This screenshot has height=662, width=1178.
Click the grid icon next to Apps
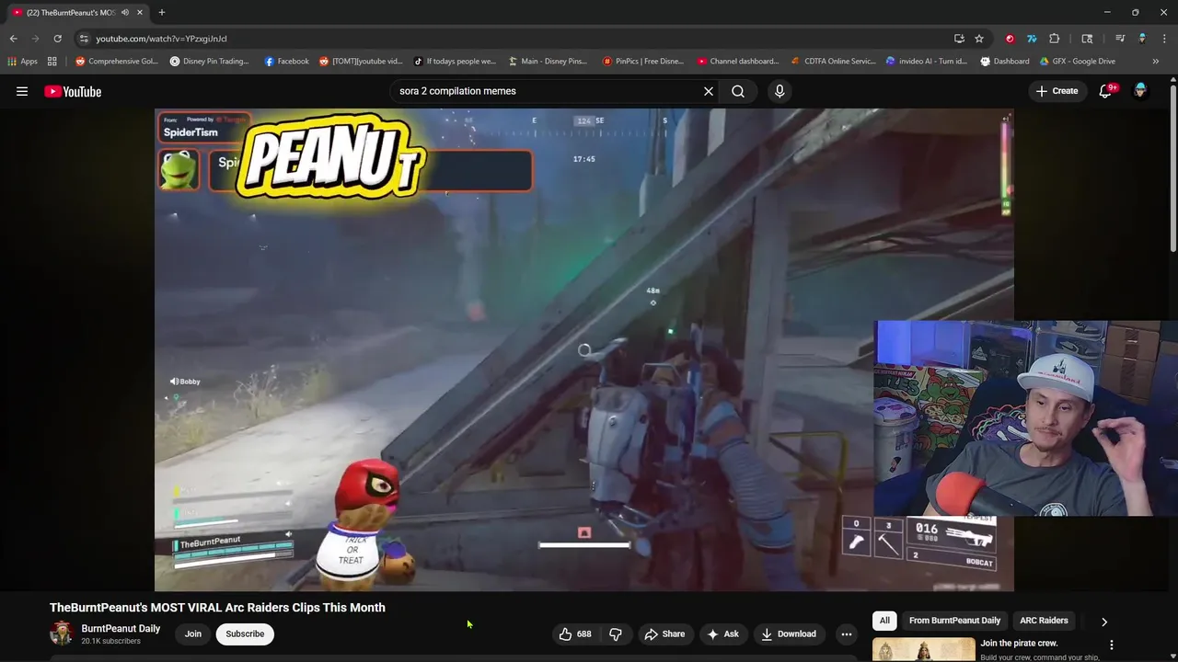point(52,62)
